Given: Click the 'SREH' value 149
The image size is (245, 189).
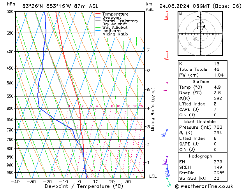Looking at the screenshot, I should (218, 167).
